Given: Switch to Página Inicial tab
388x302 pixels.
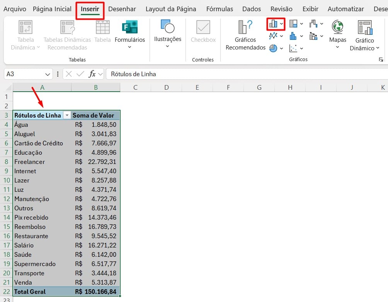Looking at the screenshot, I should 52,9.
